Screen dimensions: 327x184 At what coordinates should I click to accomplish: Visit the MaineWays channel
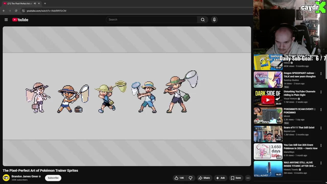pyautogui.click(x=289, y=152)
